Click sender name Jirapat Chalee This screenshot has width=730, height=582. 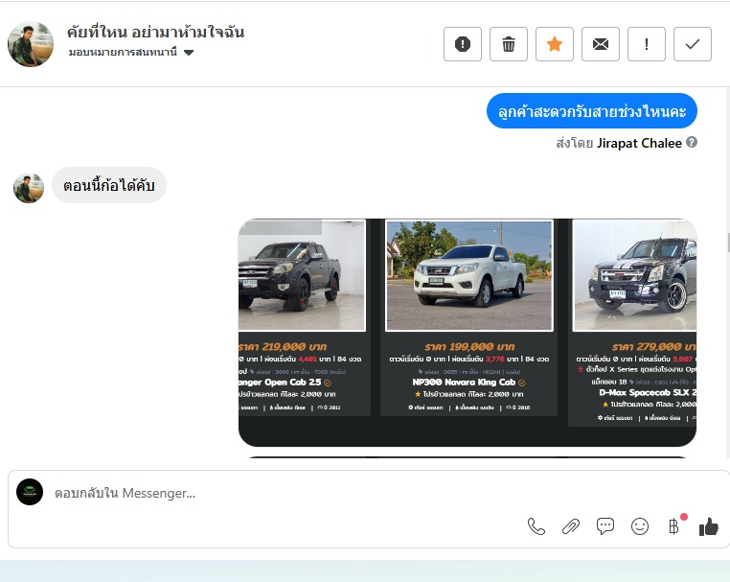pyautogui.click(x=639, y=143)
